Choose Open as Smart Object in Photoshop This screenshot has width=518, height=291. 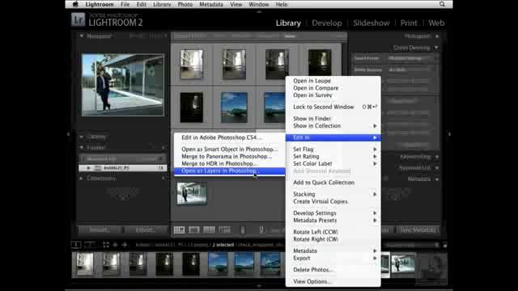[230, 149]
